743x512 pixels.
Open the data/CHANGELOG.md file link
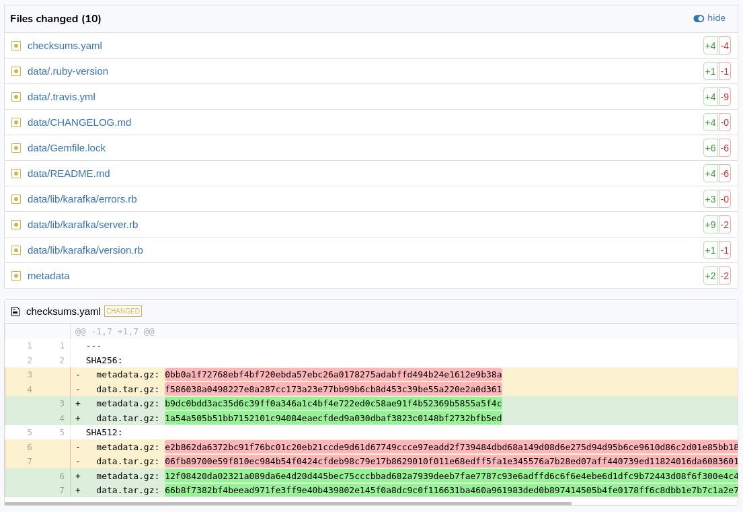[x=79, y=122]
